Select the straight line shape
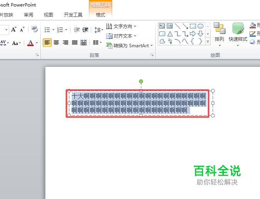Viewport: 260px width, 199px height. point(178,26)
